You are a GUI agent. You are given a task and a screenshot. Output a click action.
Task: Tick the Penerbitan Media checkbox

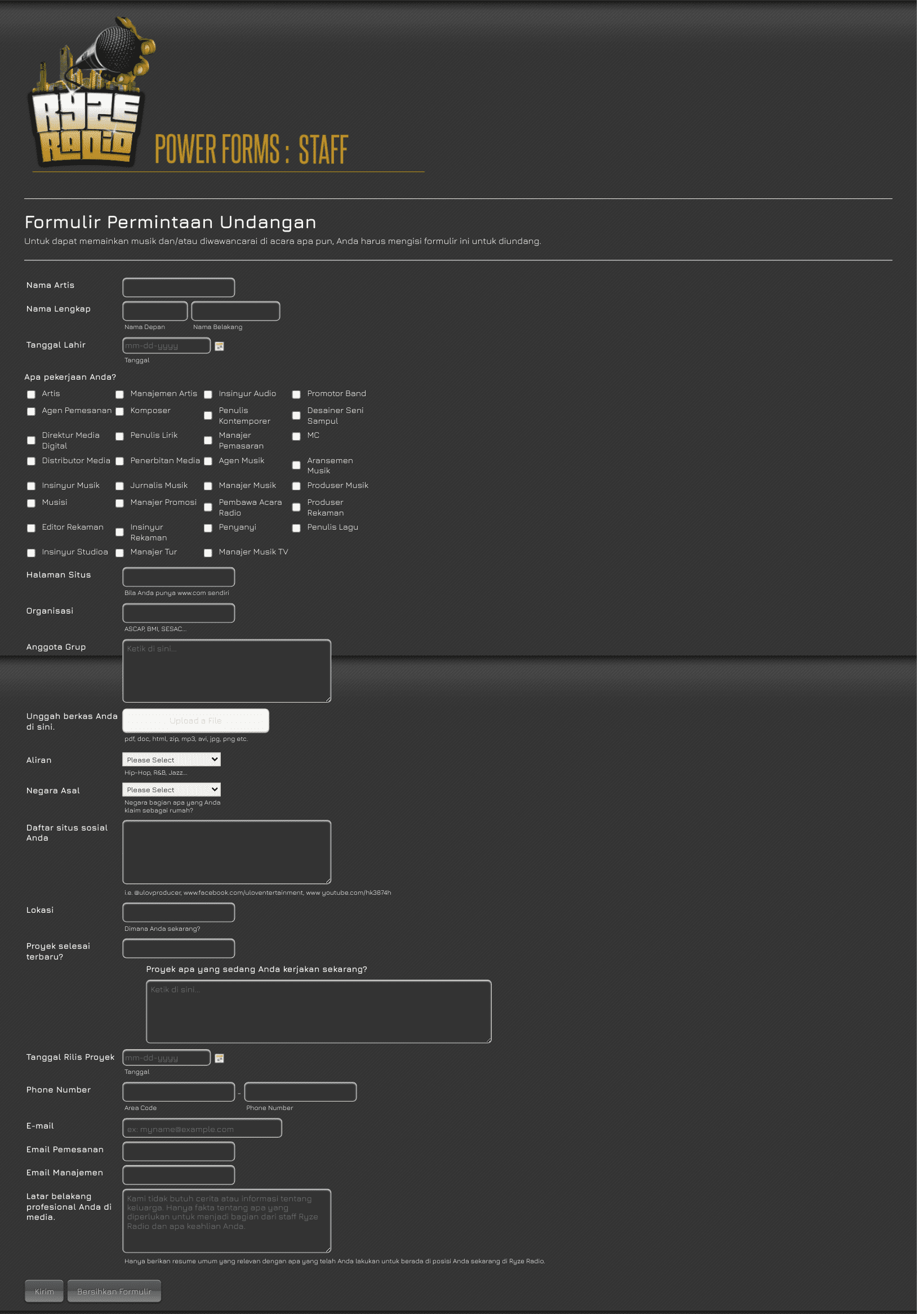tap(119, 461)
